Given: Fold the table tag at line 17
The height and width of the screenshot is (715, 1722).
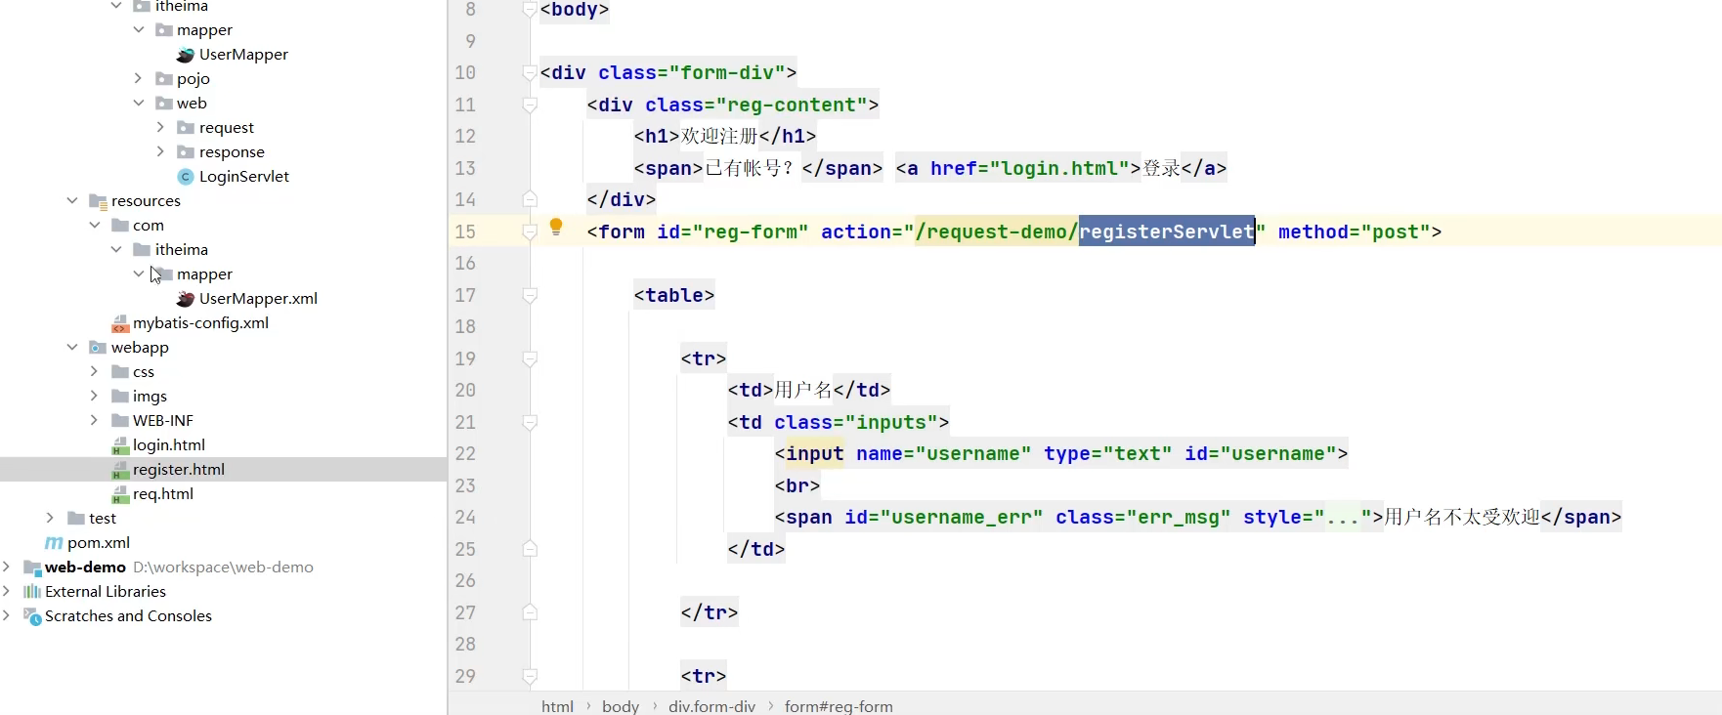Looking at the screenshot, I should (x=530, y=296).
